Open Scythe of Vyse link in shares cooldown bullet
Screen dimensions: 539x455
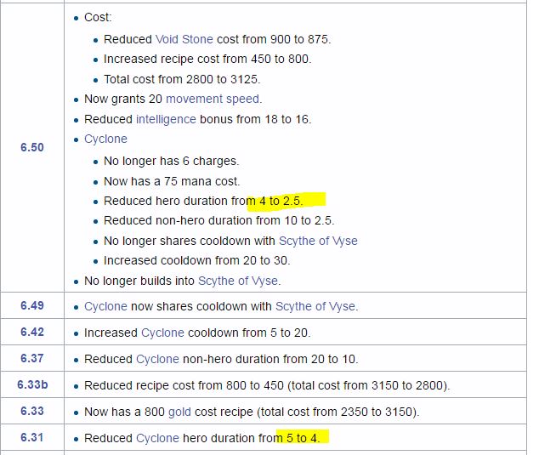click(x=318, y=241)
